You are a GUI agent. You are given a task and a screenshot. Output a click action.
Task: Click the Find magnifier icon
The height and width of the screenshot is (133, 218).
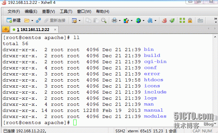click(104, 20)
